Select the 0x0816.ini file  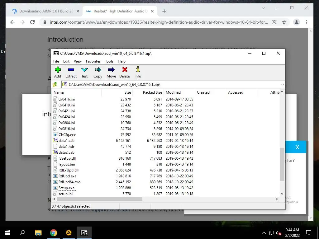(67, 129)
